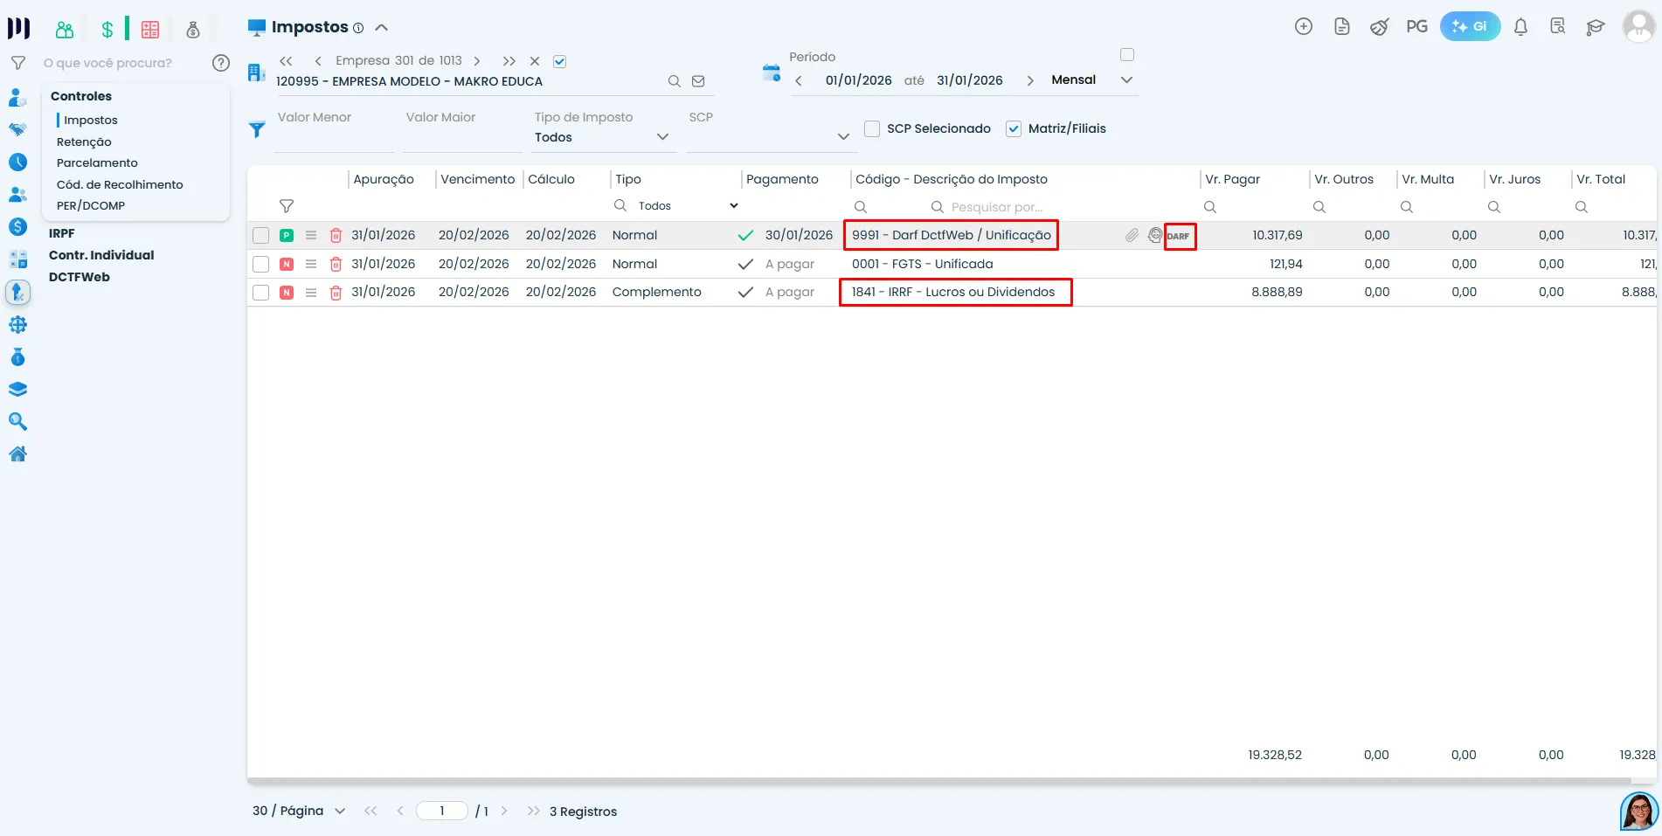Click the description Pesquisar por search field

[996, 207]
